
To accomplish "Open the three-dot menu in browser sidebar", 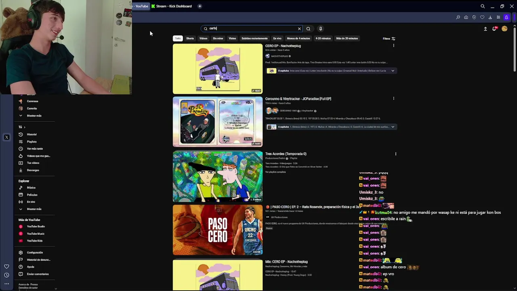I will point(6,284).
